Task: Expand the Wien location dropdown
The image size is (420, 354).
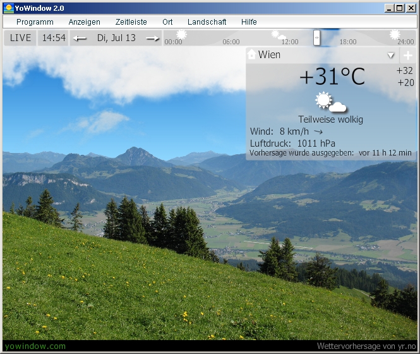Action: pos(391,55)
